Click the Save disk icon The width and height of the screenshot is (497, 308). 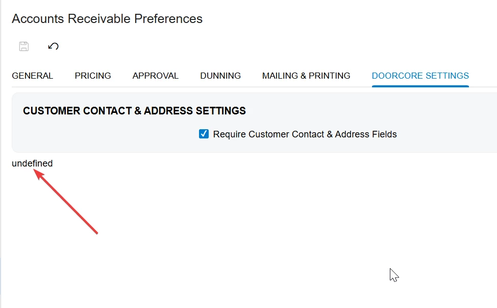click(x=24, y=46)
